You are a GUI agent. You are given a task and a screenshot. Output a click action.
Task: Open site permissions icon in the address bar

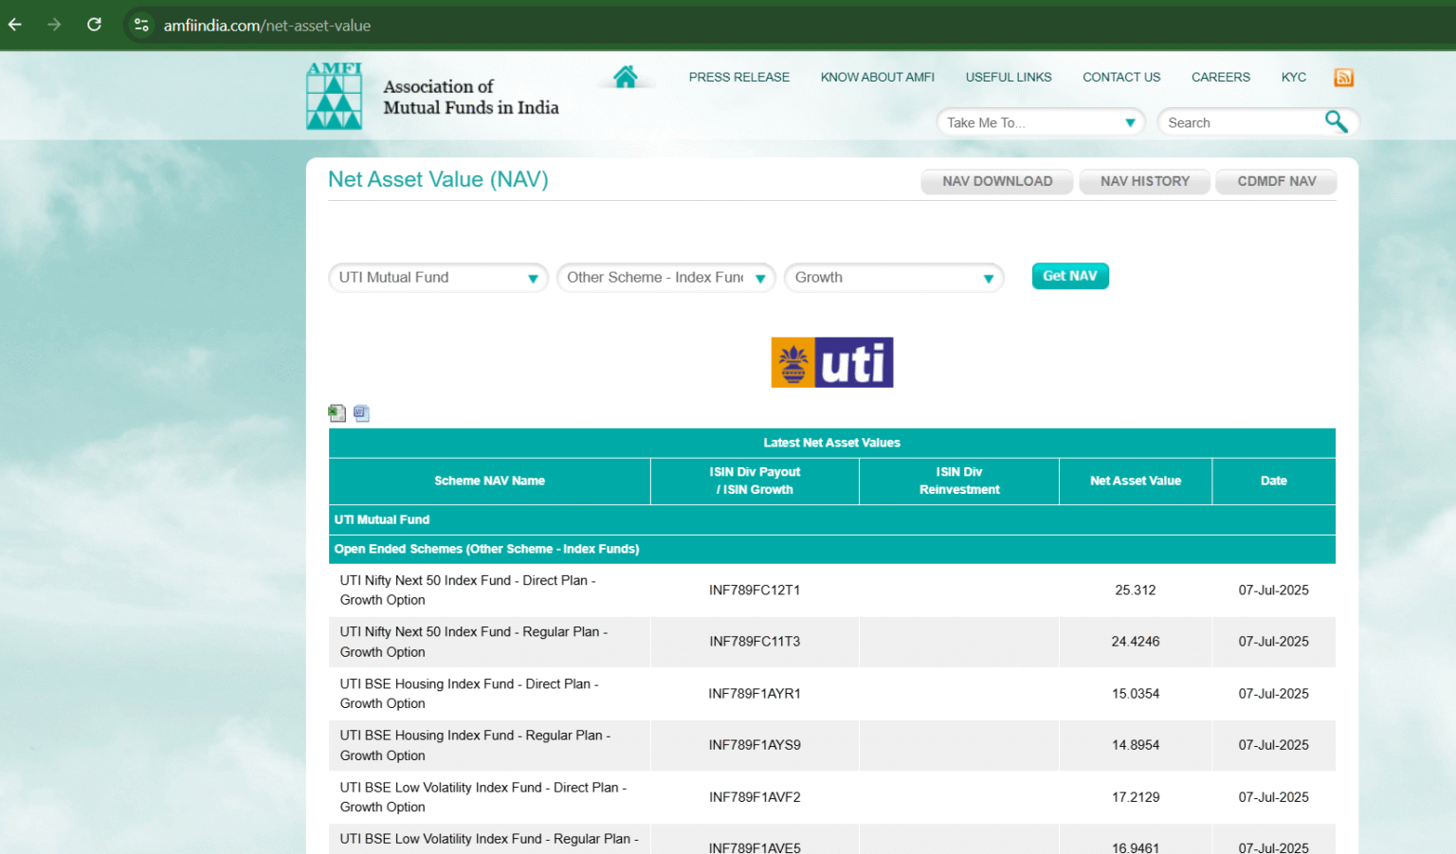(x=140, y=25)
